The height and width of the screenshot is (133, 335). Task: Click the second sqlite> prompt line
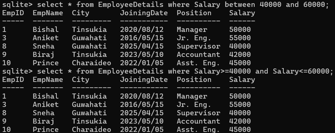coord(167,71)
